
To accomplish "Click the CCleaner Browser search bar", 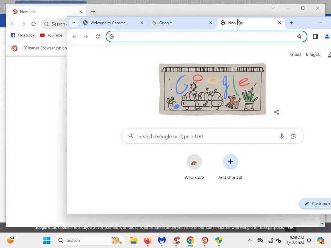I will [x=54, y=24].
